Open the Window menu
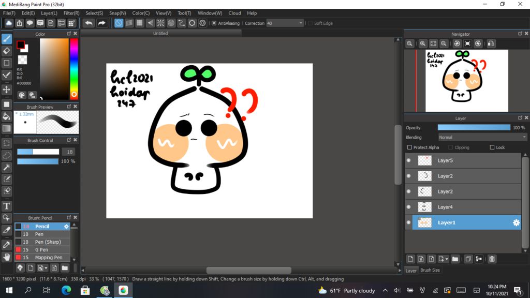This screenshot has width=530, height=298. click(x=210, y=13)
